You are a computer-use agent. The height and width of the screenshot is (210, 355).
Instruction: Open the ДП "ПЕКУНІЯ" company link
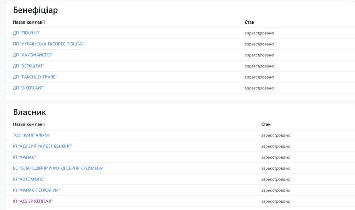click(27, 33)
